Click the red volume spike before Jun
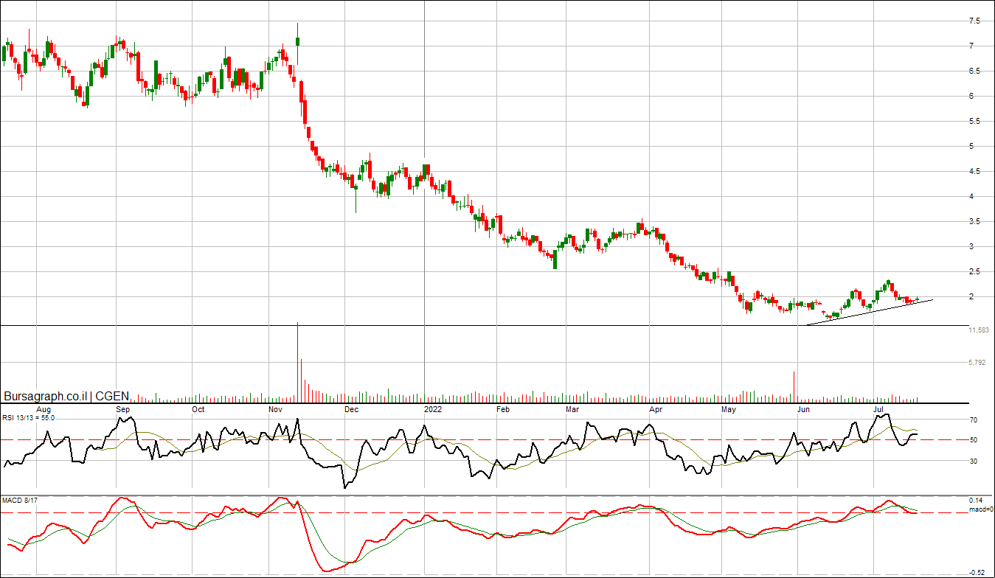Screen dimensions: 995x578 [x=794, y=386]
